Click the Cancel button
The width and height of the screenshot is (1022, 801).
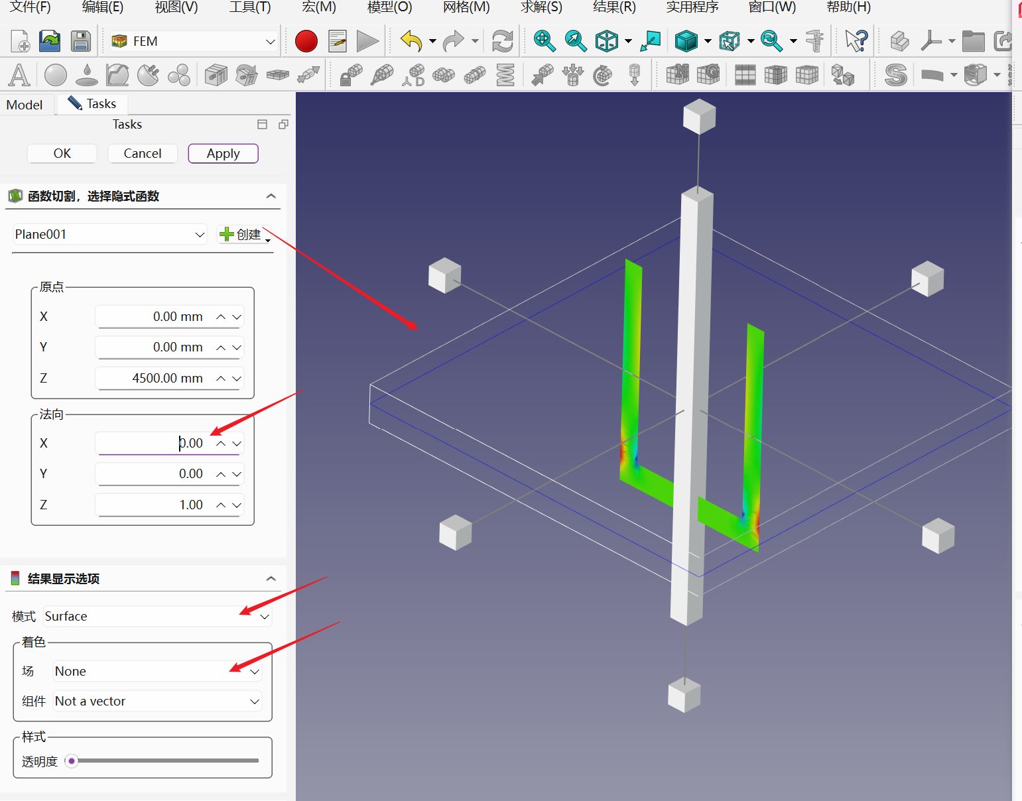click(143, 153)
